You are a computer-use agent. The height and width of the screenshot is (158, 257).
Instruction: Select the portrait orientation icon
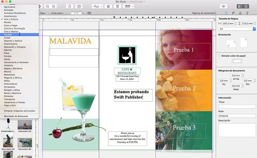pyautogui.click(x=244, y=43)
